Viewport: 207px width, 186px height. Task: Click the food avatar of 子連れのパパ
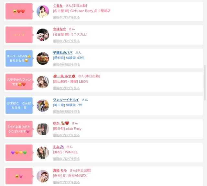43,58
